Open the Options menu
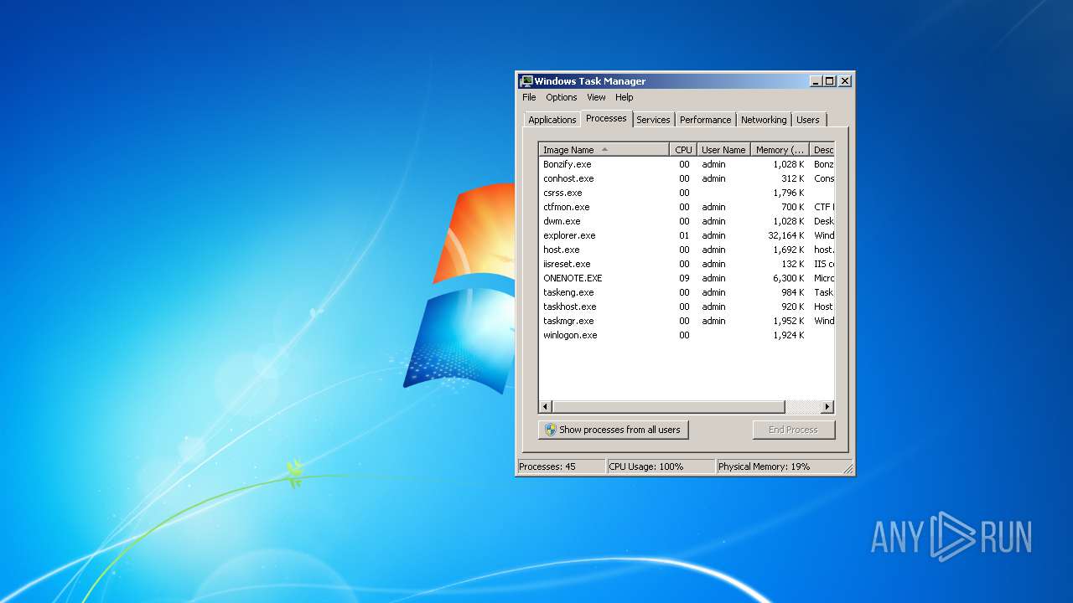1073x603 pixels. tap(562, 97)
